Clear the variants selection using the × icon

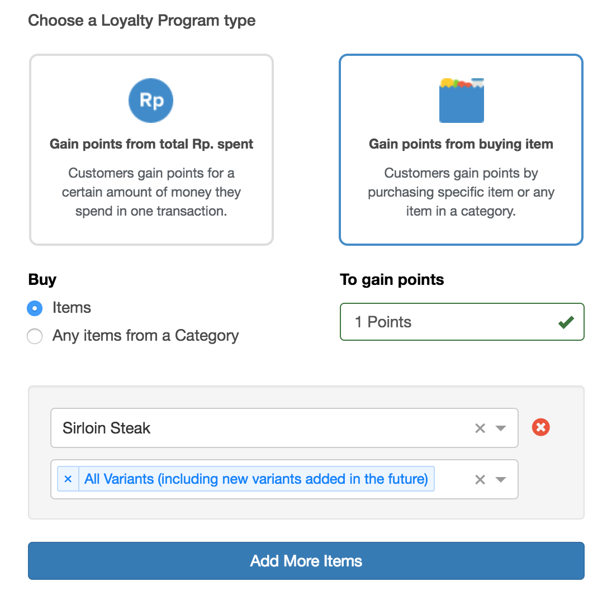(x=480, y=479)
